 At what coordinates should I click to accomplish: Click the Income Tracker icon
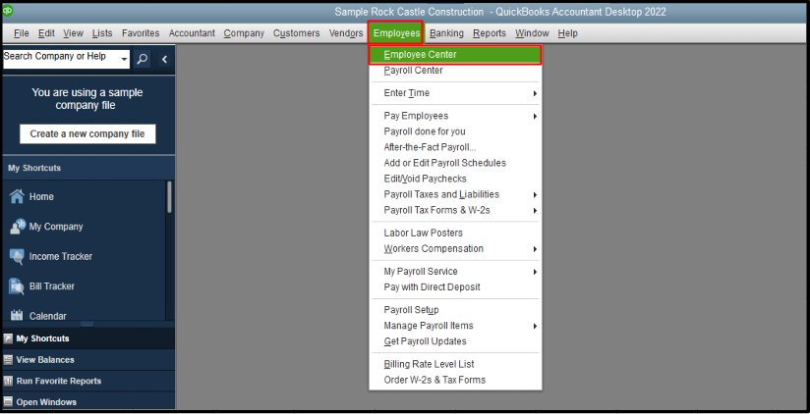tap(17, 256)
